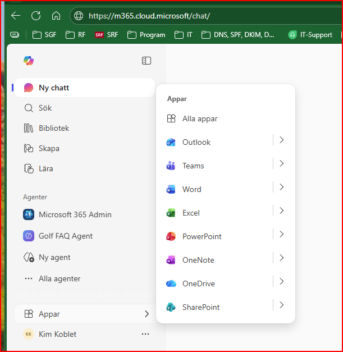Screen dimensions: 343x352
Task: Launch OneNote from the Appar flyout
Action: coord(217,260)
